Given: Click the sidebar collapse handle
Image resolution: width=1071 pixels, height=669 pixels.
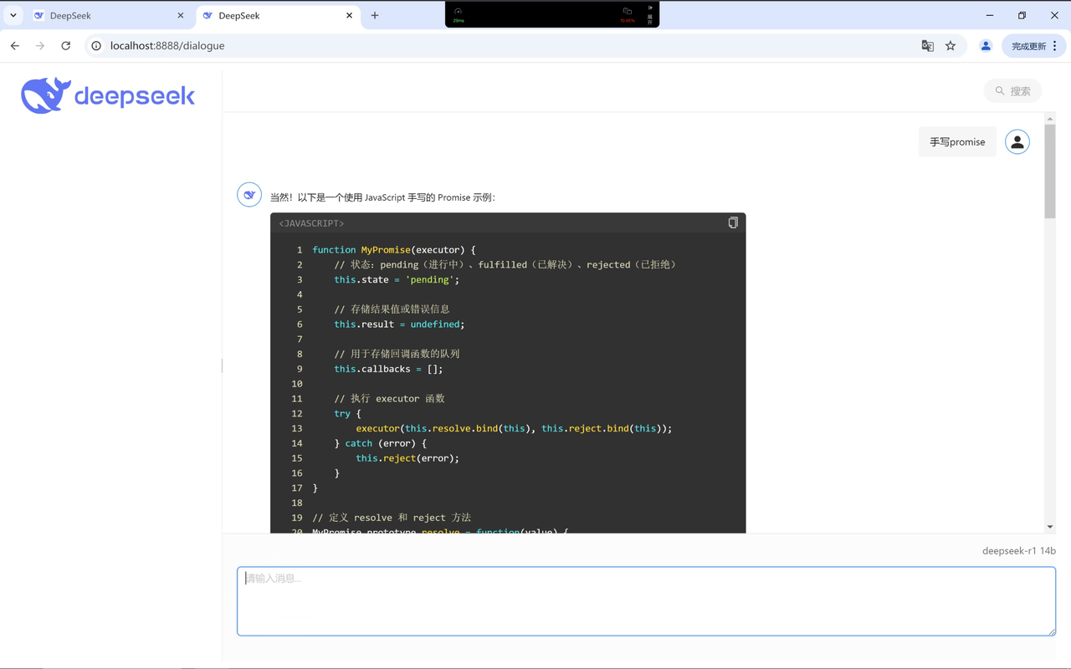Looking at the screenshot, I should click(x=222, y=365).
